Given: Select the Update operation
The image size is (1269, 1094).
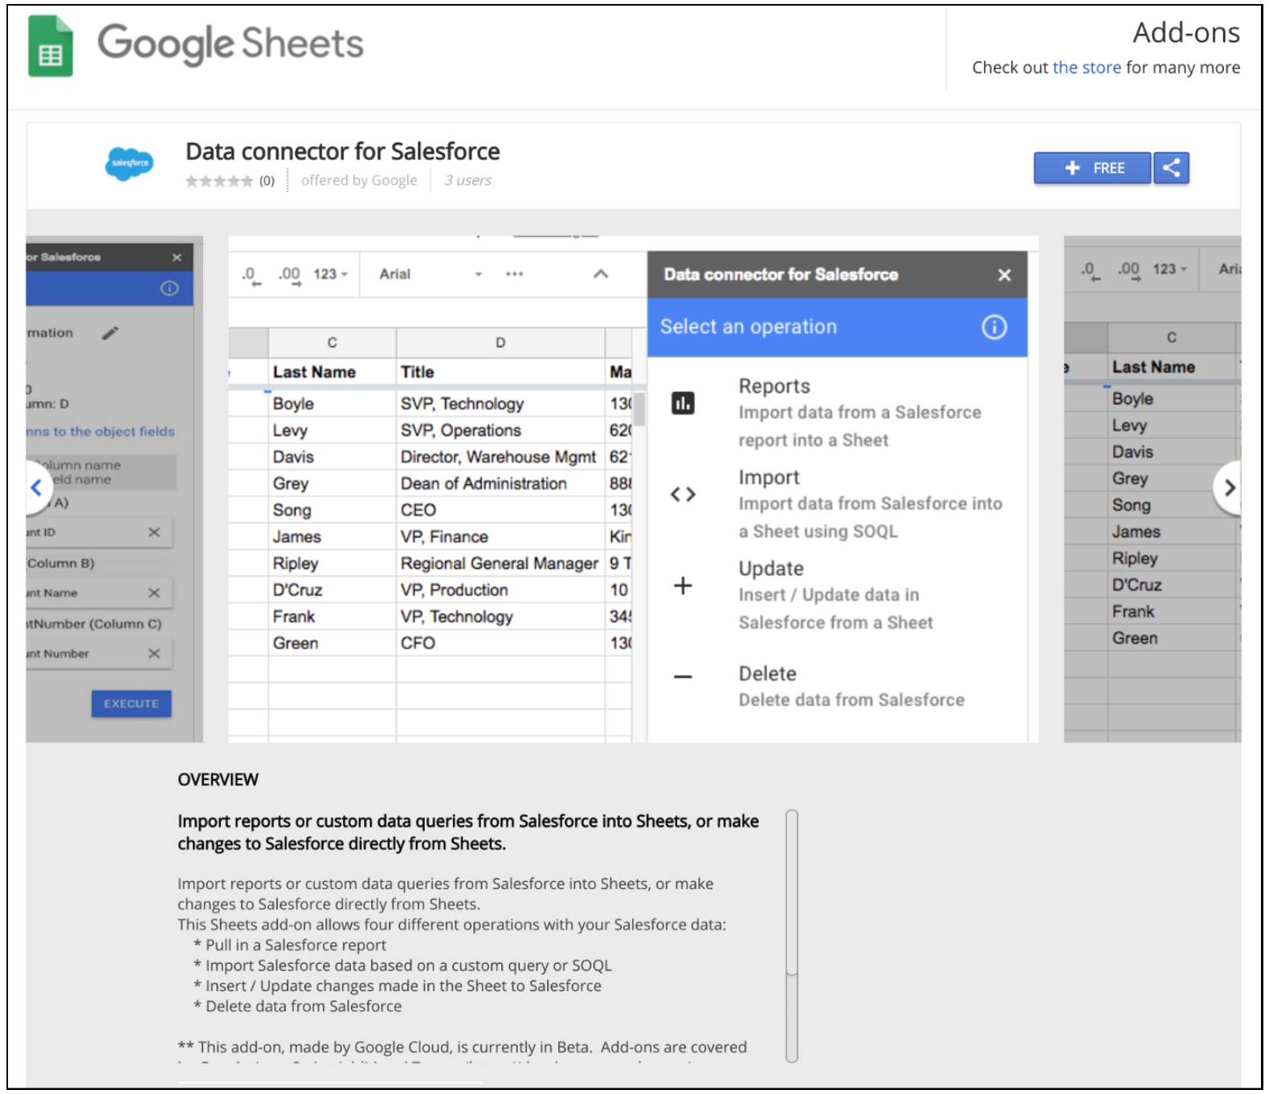Looking at the screenshot, I should (x=838, y=595).
